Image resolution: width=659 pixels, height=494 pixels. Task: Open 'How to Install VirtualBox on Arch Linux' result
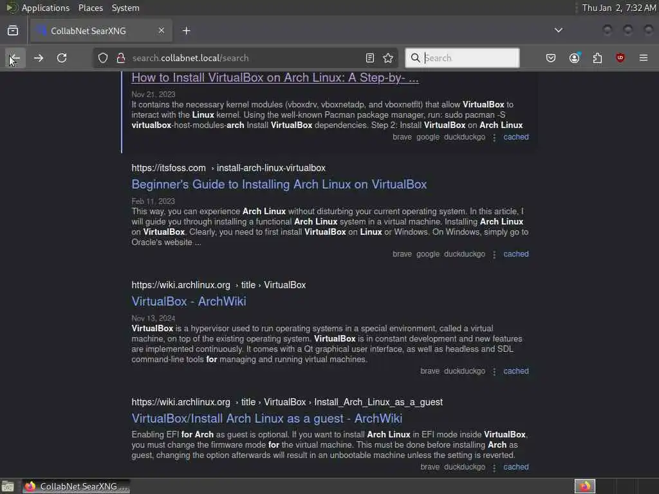point(275,78)
